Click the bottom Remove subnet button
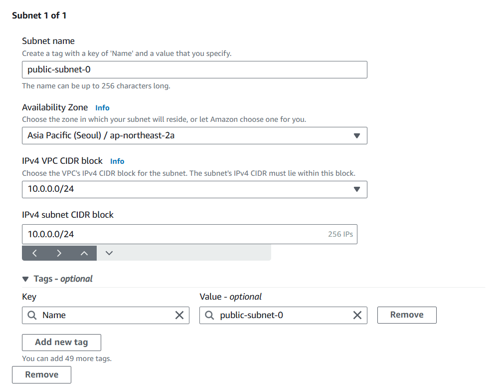Image resolution: width=498 pixels, height=386 pixels. [x=41, y=375]
